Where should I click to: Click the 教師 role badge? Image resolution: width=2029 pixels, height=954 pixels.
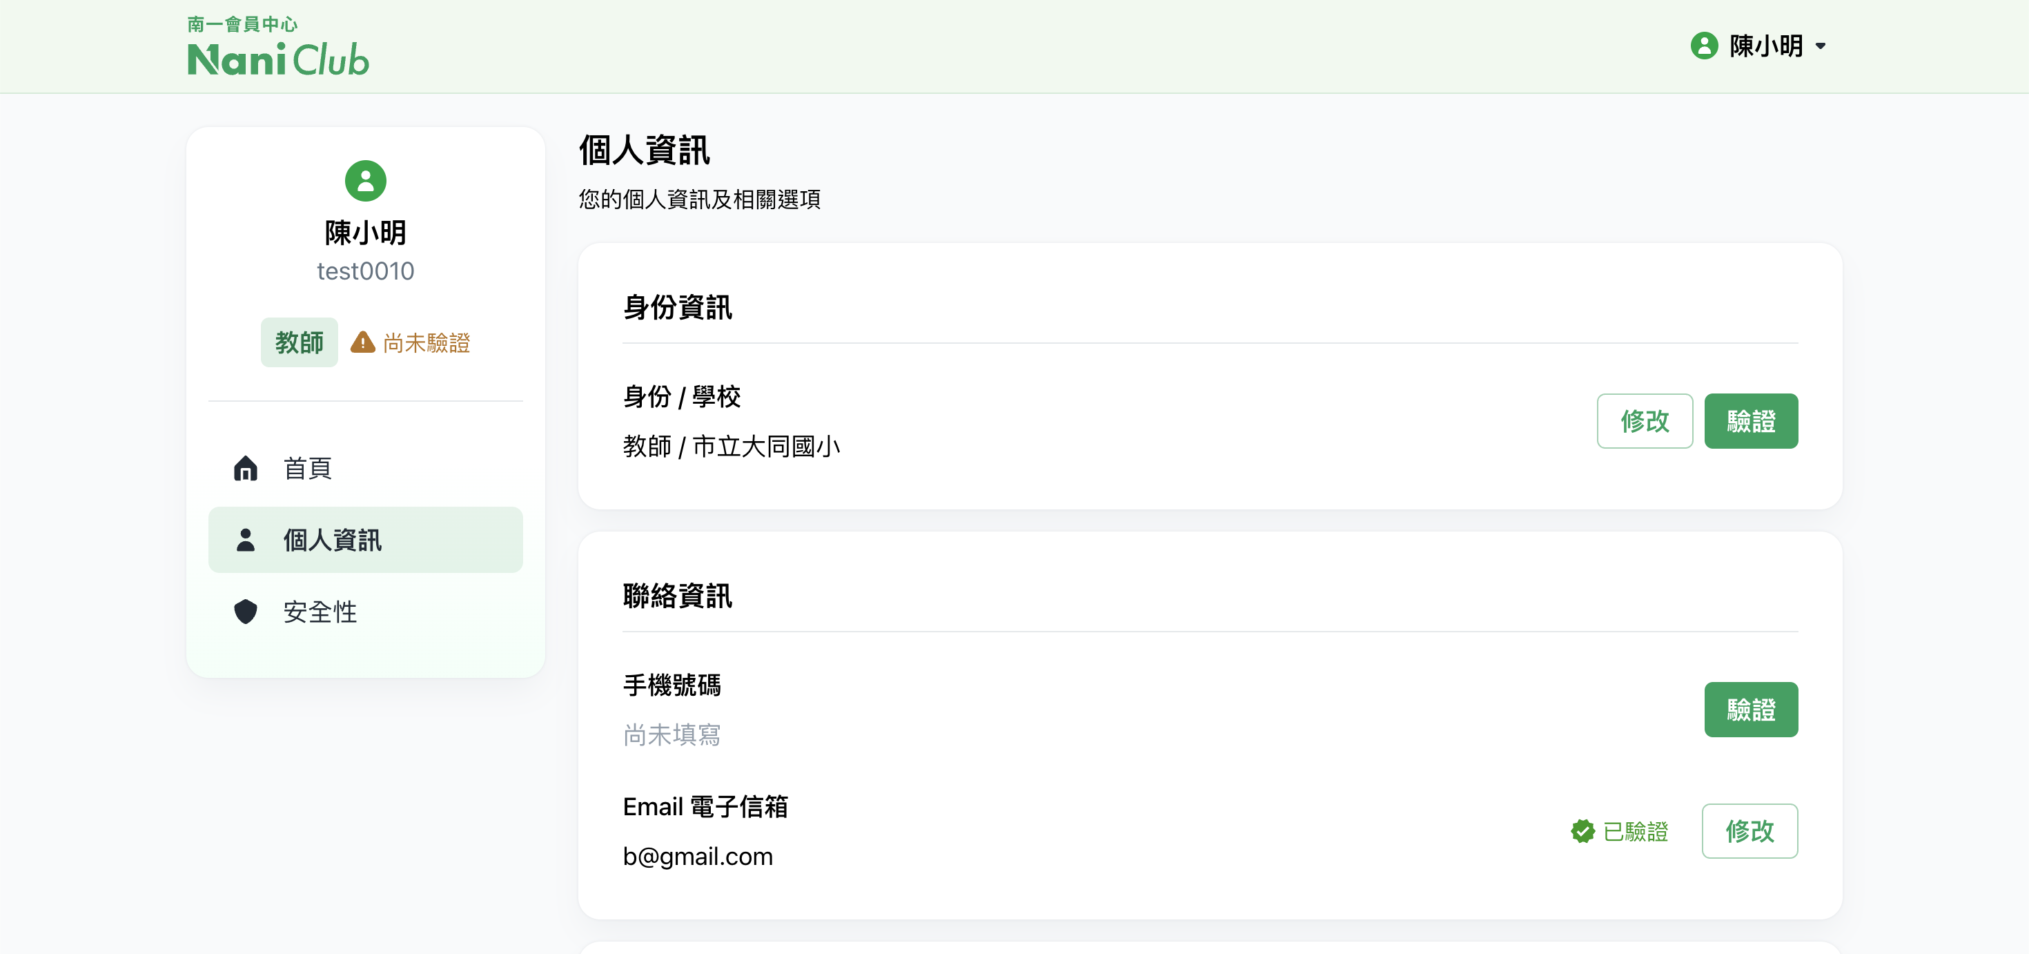tap(300, 342)
